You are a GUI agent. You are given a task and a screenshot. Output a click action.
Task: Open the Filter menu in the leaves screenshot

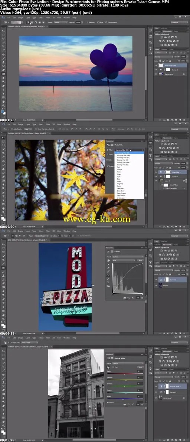tap(48, 124)
